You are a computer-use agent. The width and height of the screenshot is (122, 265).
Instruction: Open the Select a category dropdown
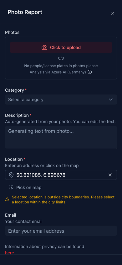point(61,100)
